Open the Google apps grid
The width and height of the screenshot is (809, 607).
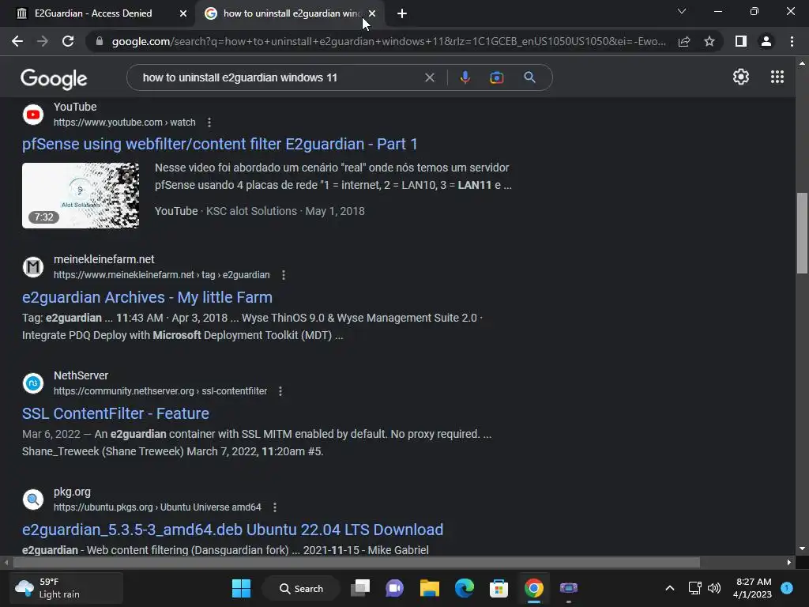(x=777, y=77)
